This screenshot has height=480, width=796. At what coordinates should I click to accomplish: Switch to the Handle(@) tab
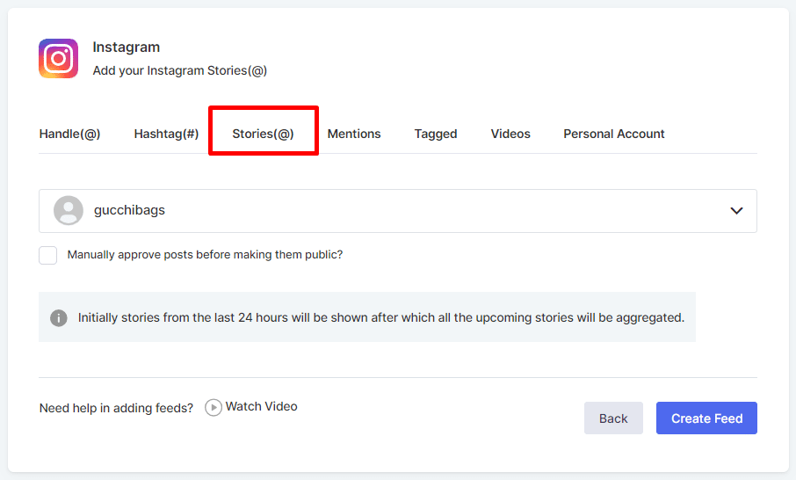[70, 134]
